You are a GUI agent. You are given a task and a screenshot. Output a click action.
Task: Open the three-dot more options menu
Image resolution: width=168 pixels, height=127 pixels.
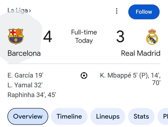pos(117,11)
